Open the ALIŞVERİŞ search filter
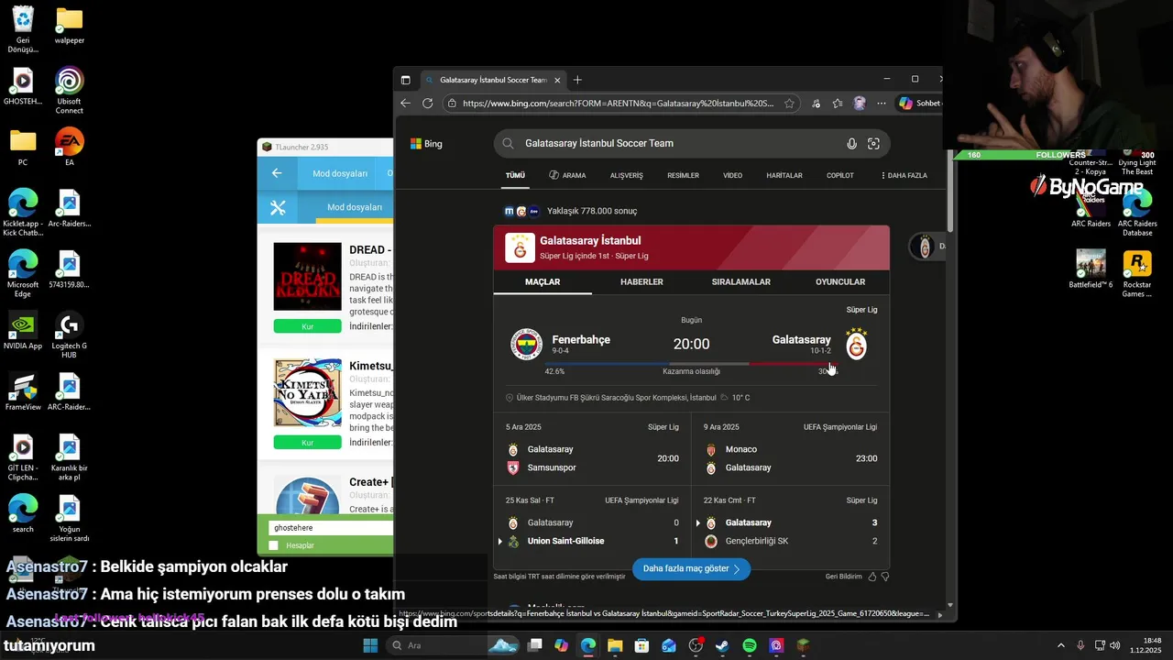 pos(627,175)
